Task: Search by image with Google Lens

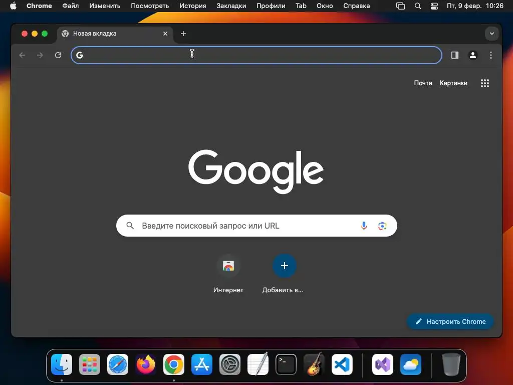Action: pyautogui.click(x=382, y=226)
